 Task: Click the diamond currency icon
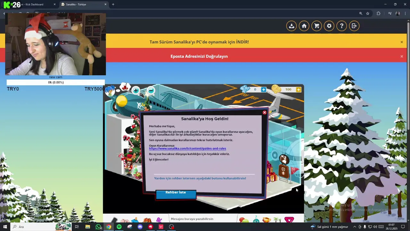[245, 89]
